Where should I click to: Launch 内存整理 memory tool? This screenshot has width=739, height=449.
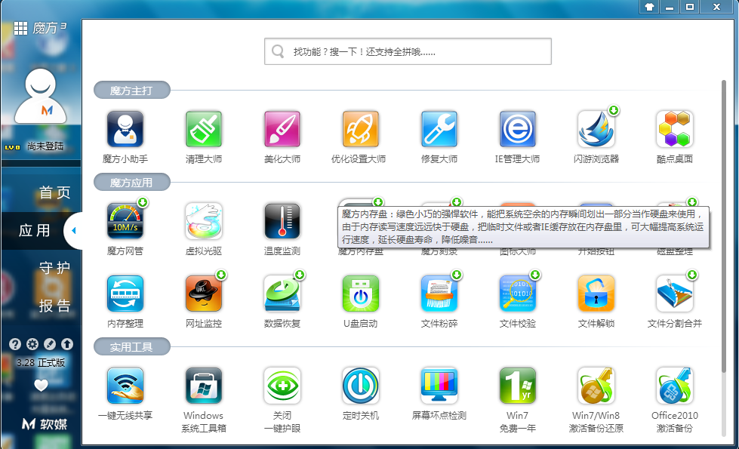click(125, 294)
